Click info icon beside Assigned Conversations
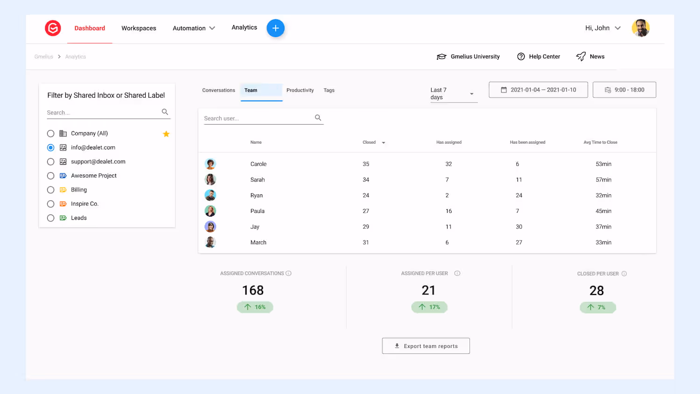The width and height of the screenshot is (700, 394). point(288,274)
